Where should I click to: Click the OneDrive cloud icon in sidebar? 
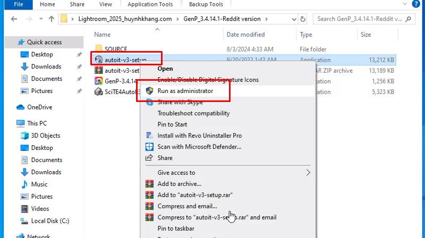tap(21, 107)
